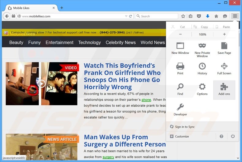Open the Technology category

tap(89, 42)
